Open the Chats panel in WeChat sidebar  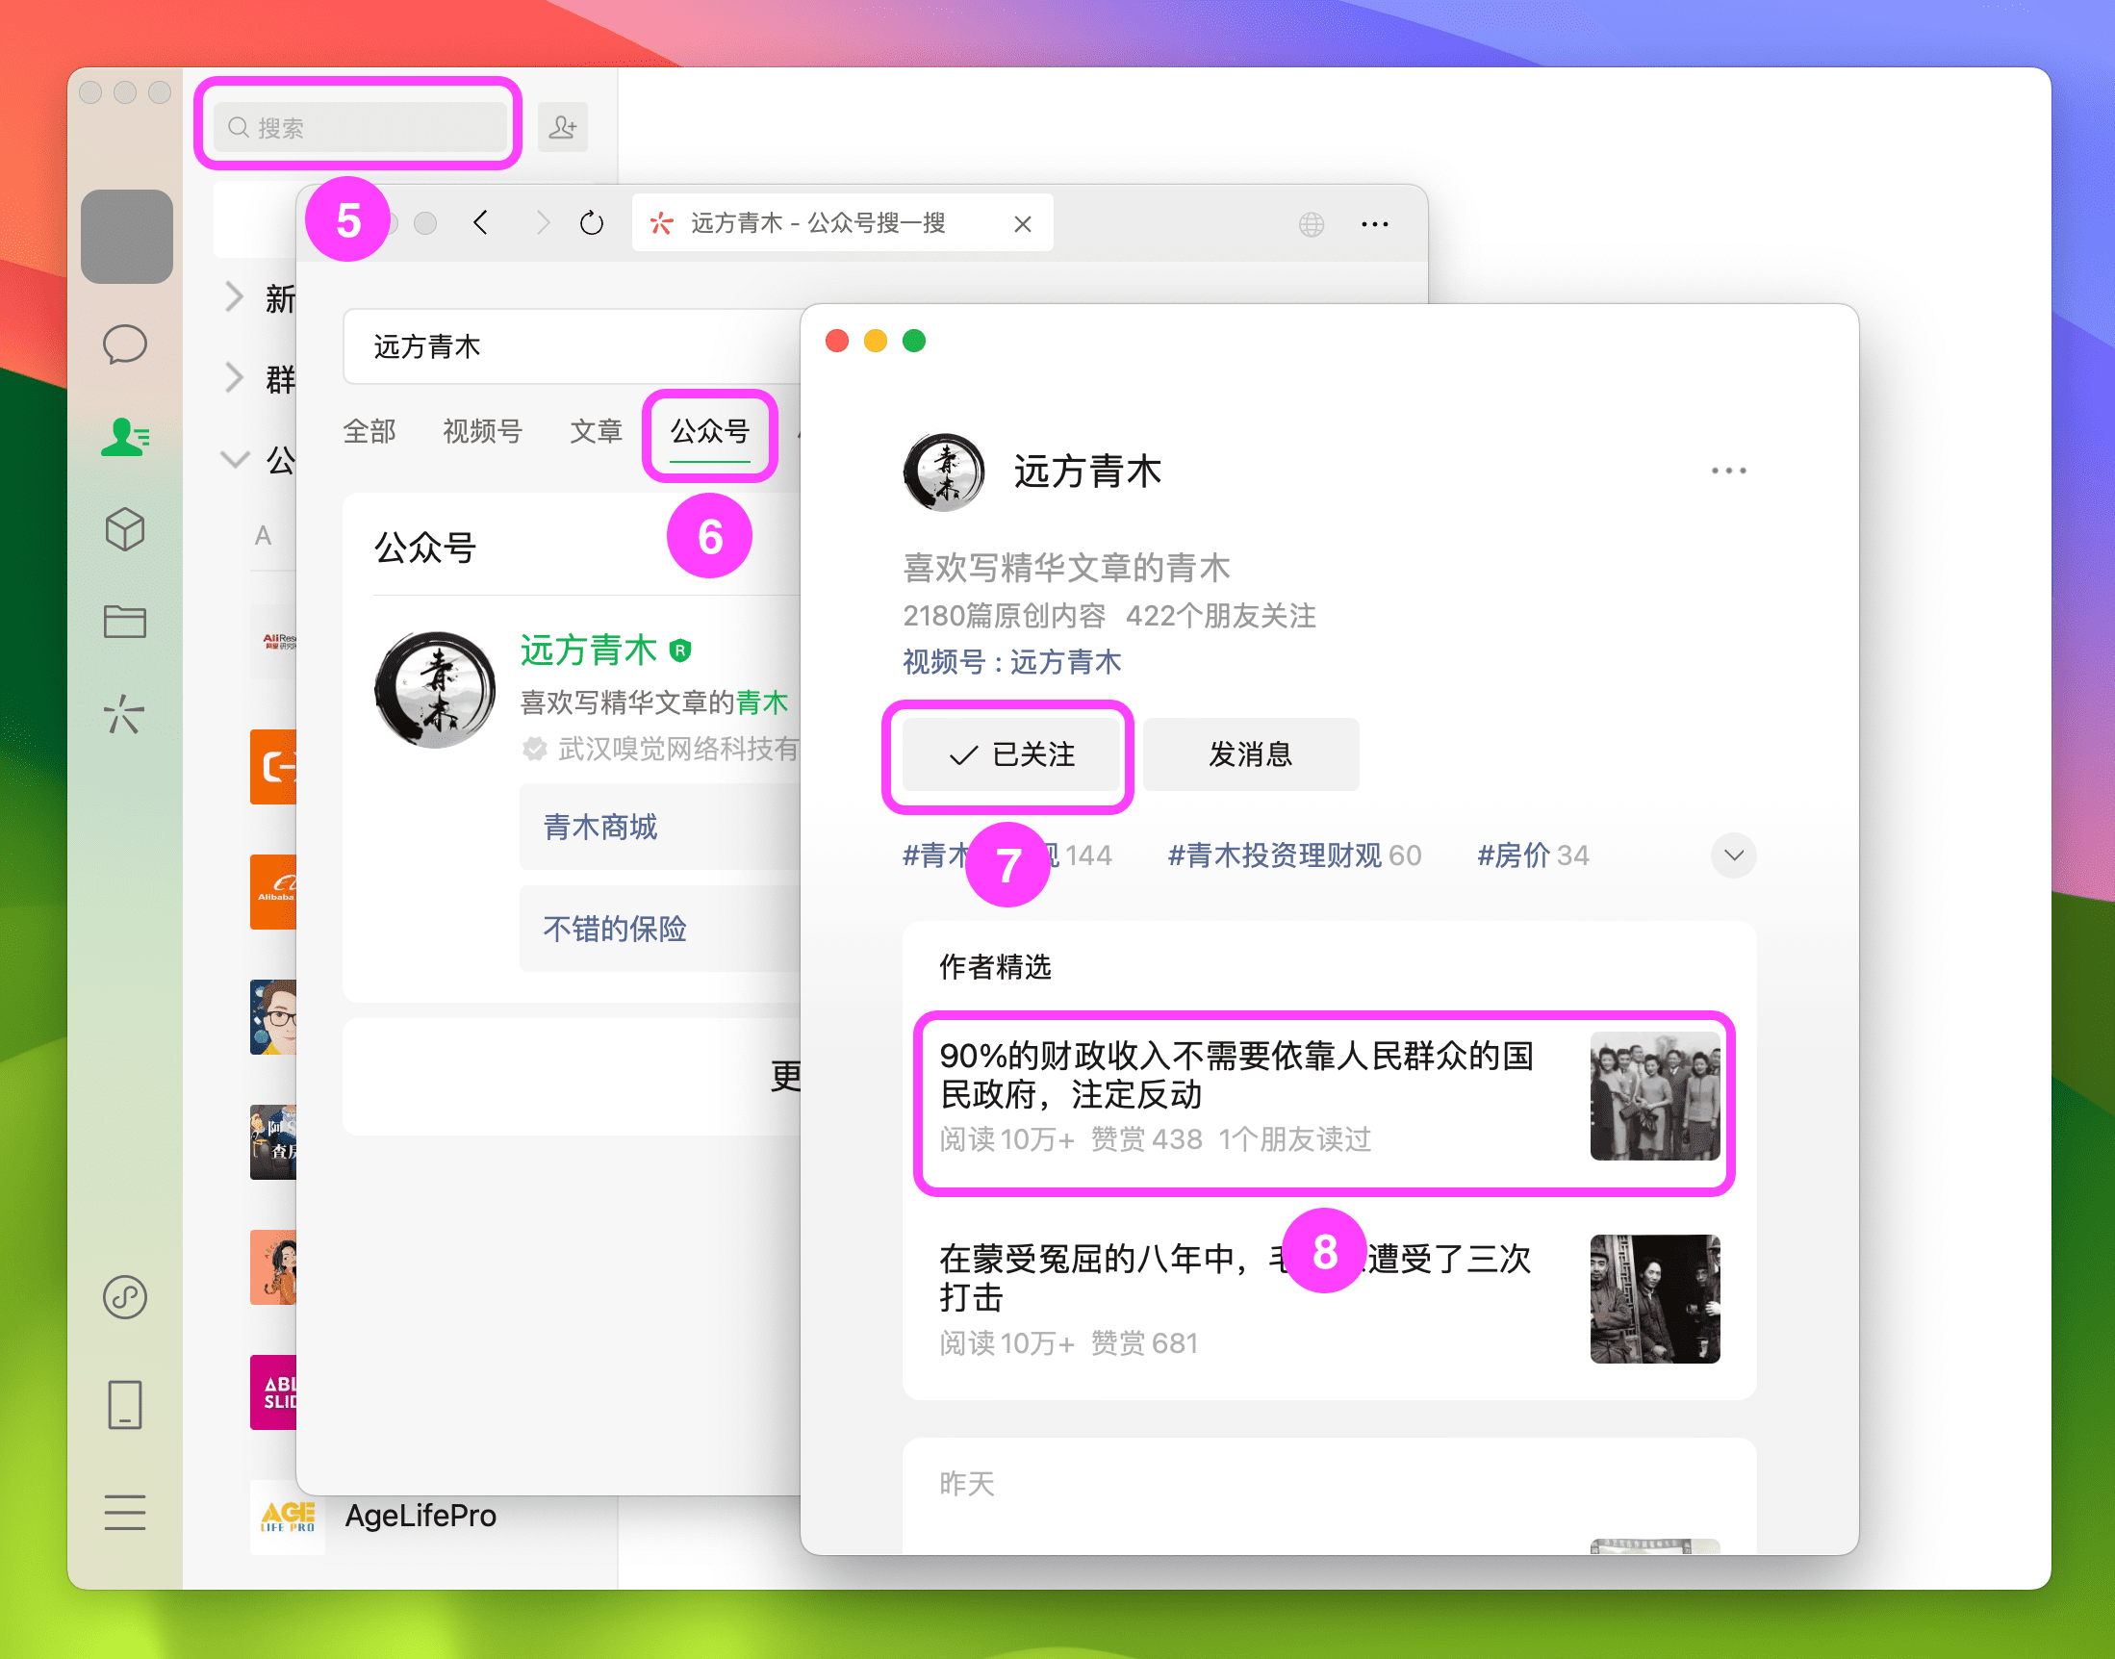click(126, 345)
